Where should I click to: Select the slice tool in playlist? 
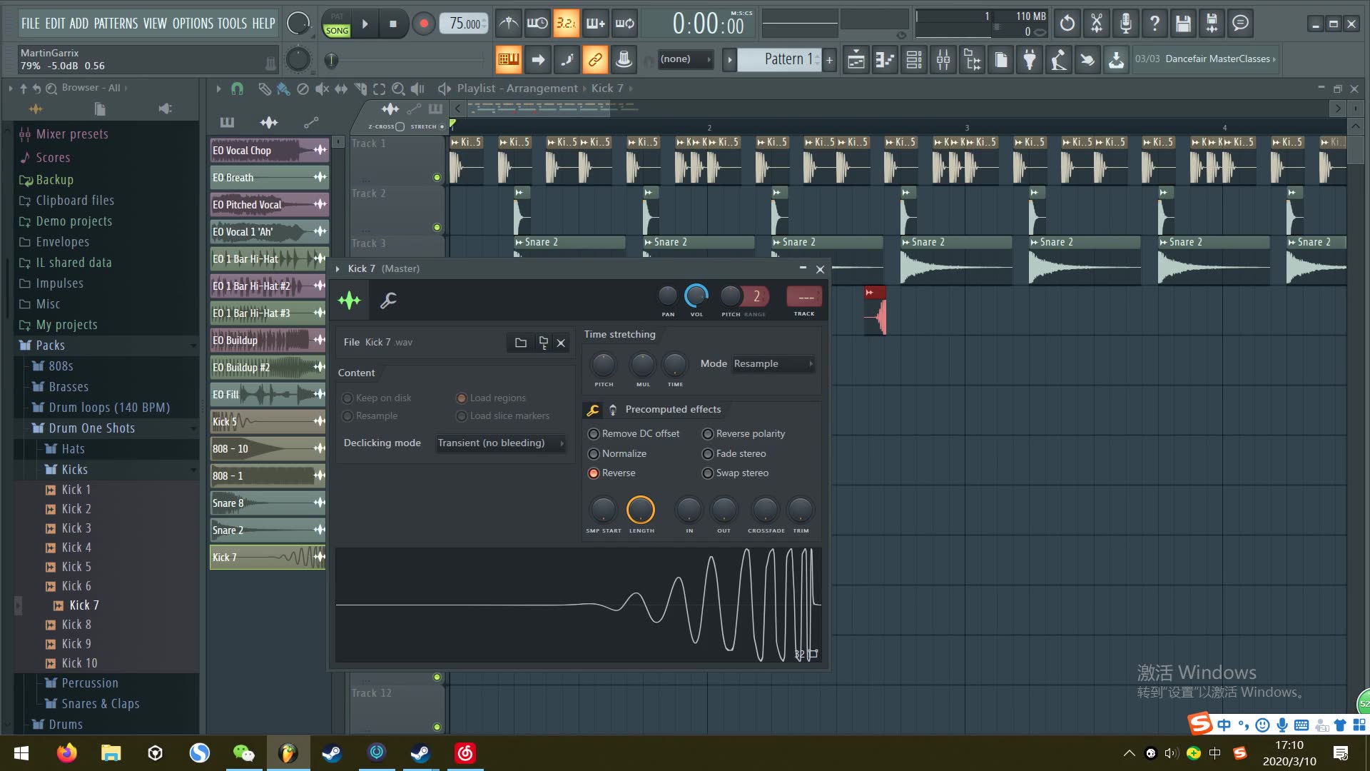(360, 89)
